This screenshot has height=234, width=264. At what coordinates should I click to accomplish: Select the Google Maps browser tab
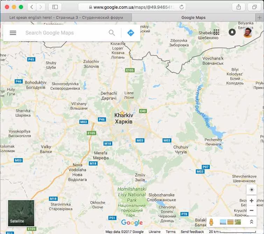(193, 17)
